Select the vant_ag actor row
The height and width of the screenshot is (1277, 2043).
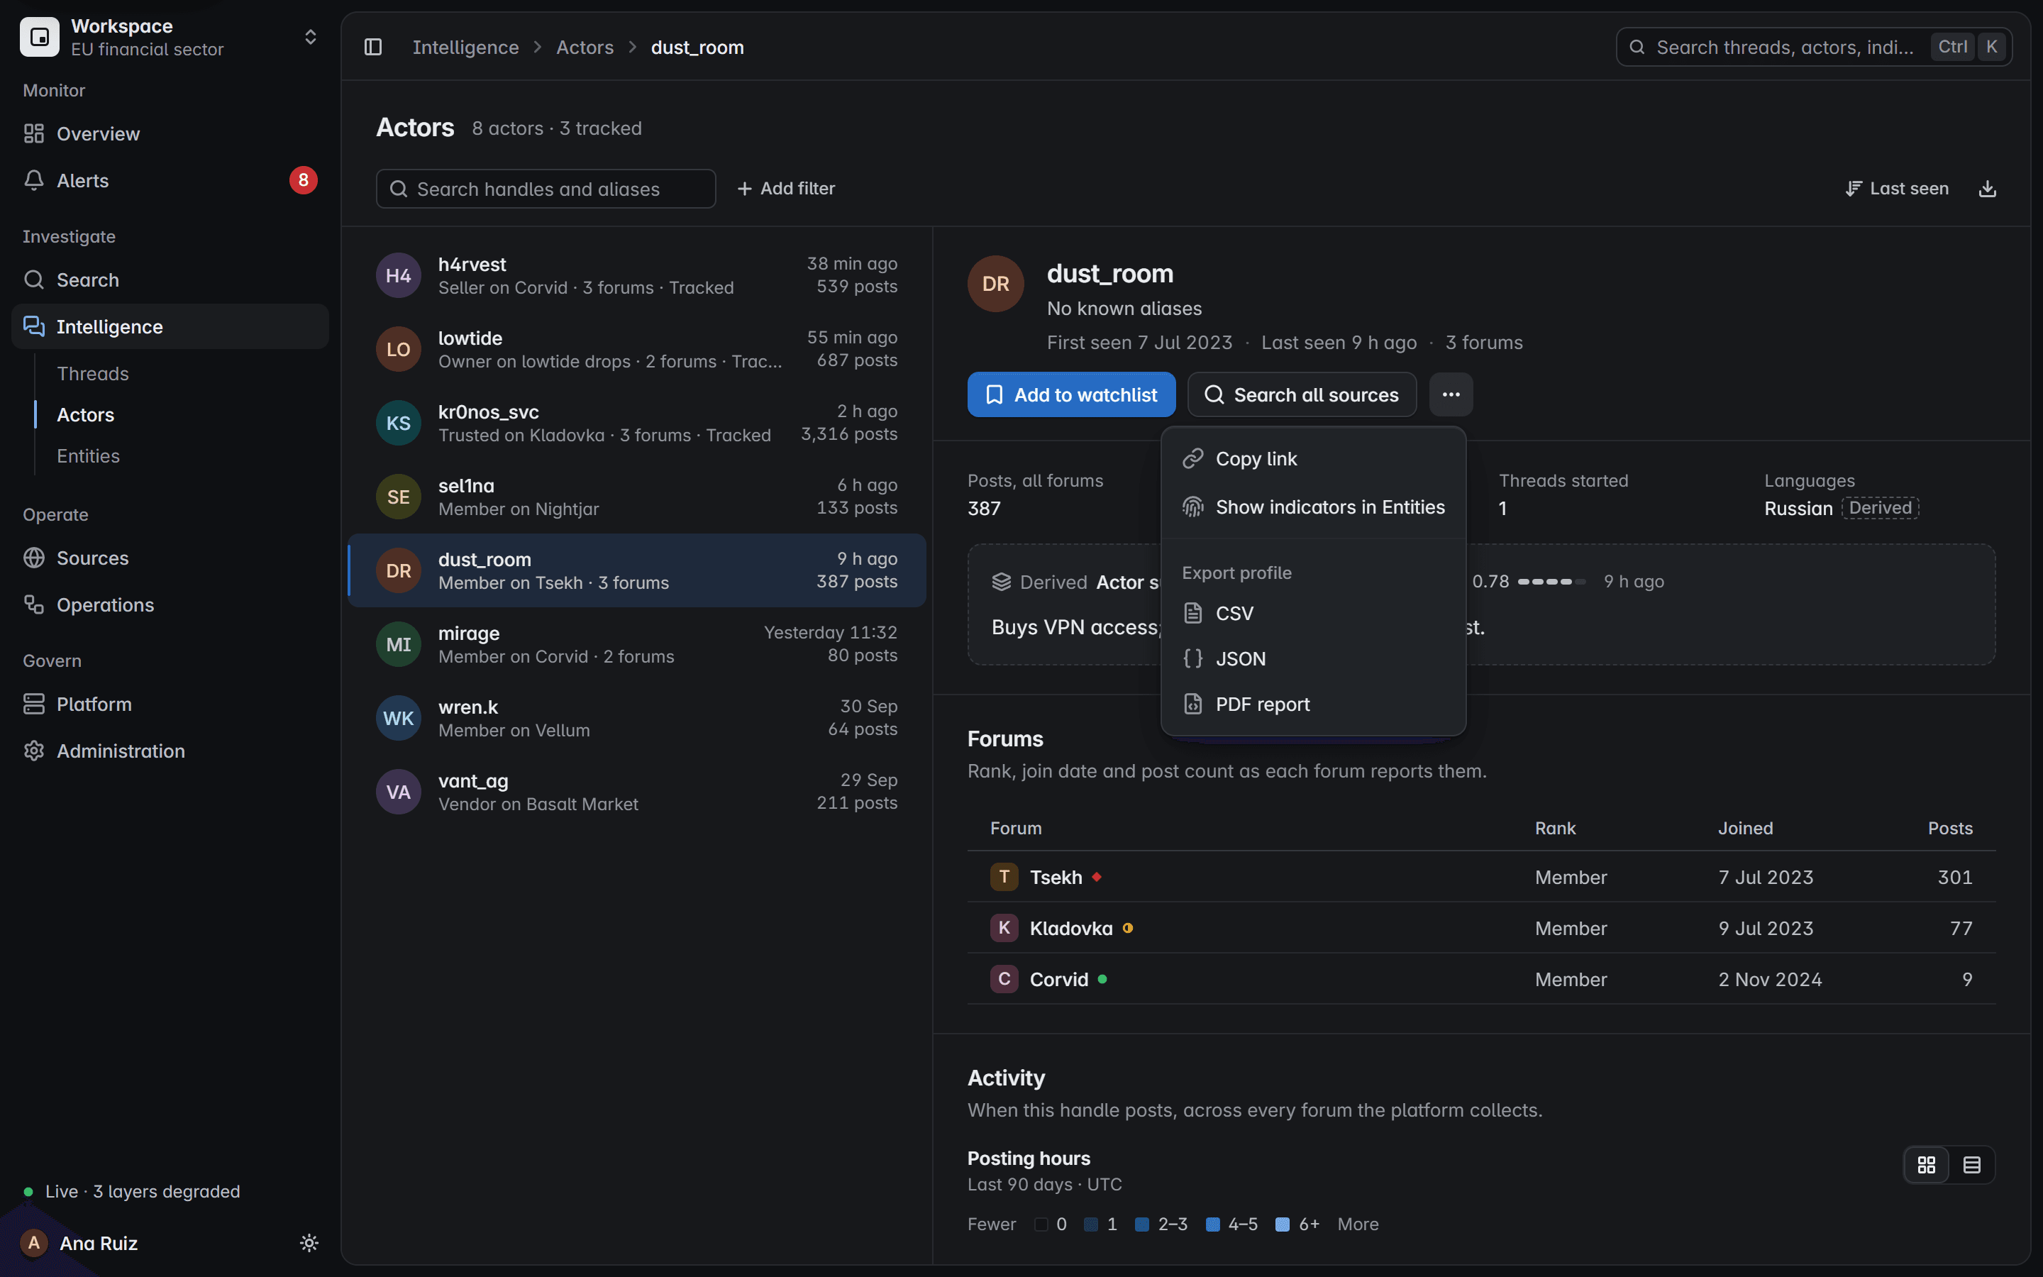(636, 792)
